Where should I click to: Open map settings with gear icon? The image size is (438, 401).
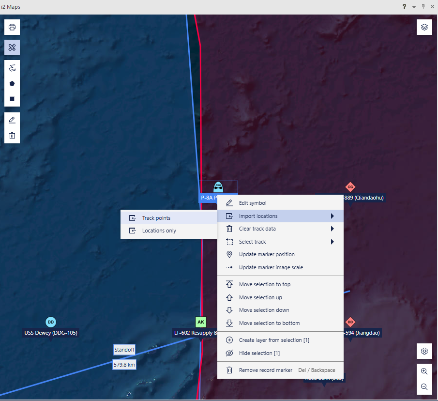[x=424, y=351]
